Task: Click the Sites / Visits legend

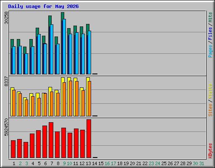Action: tap(210, 100)
